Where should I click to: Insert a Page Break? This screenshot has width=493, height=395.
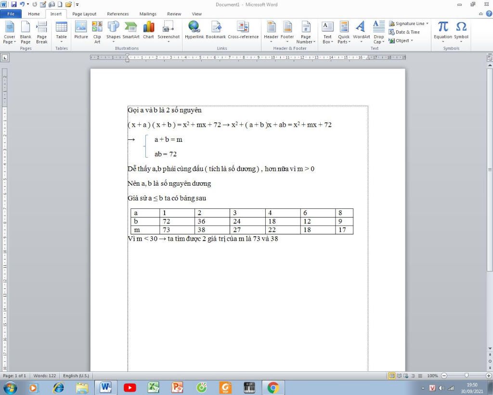coord(41,32)
